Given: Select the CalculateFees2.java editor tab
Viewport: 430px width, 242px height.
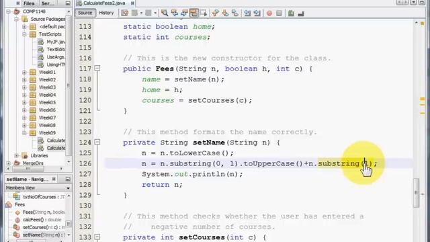Looking at the screenshot, I should [104, 3].
